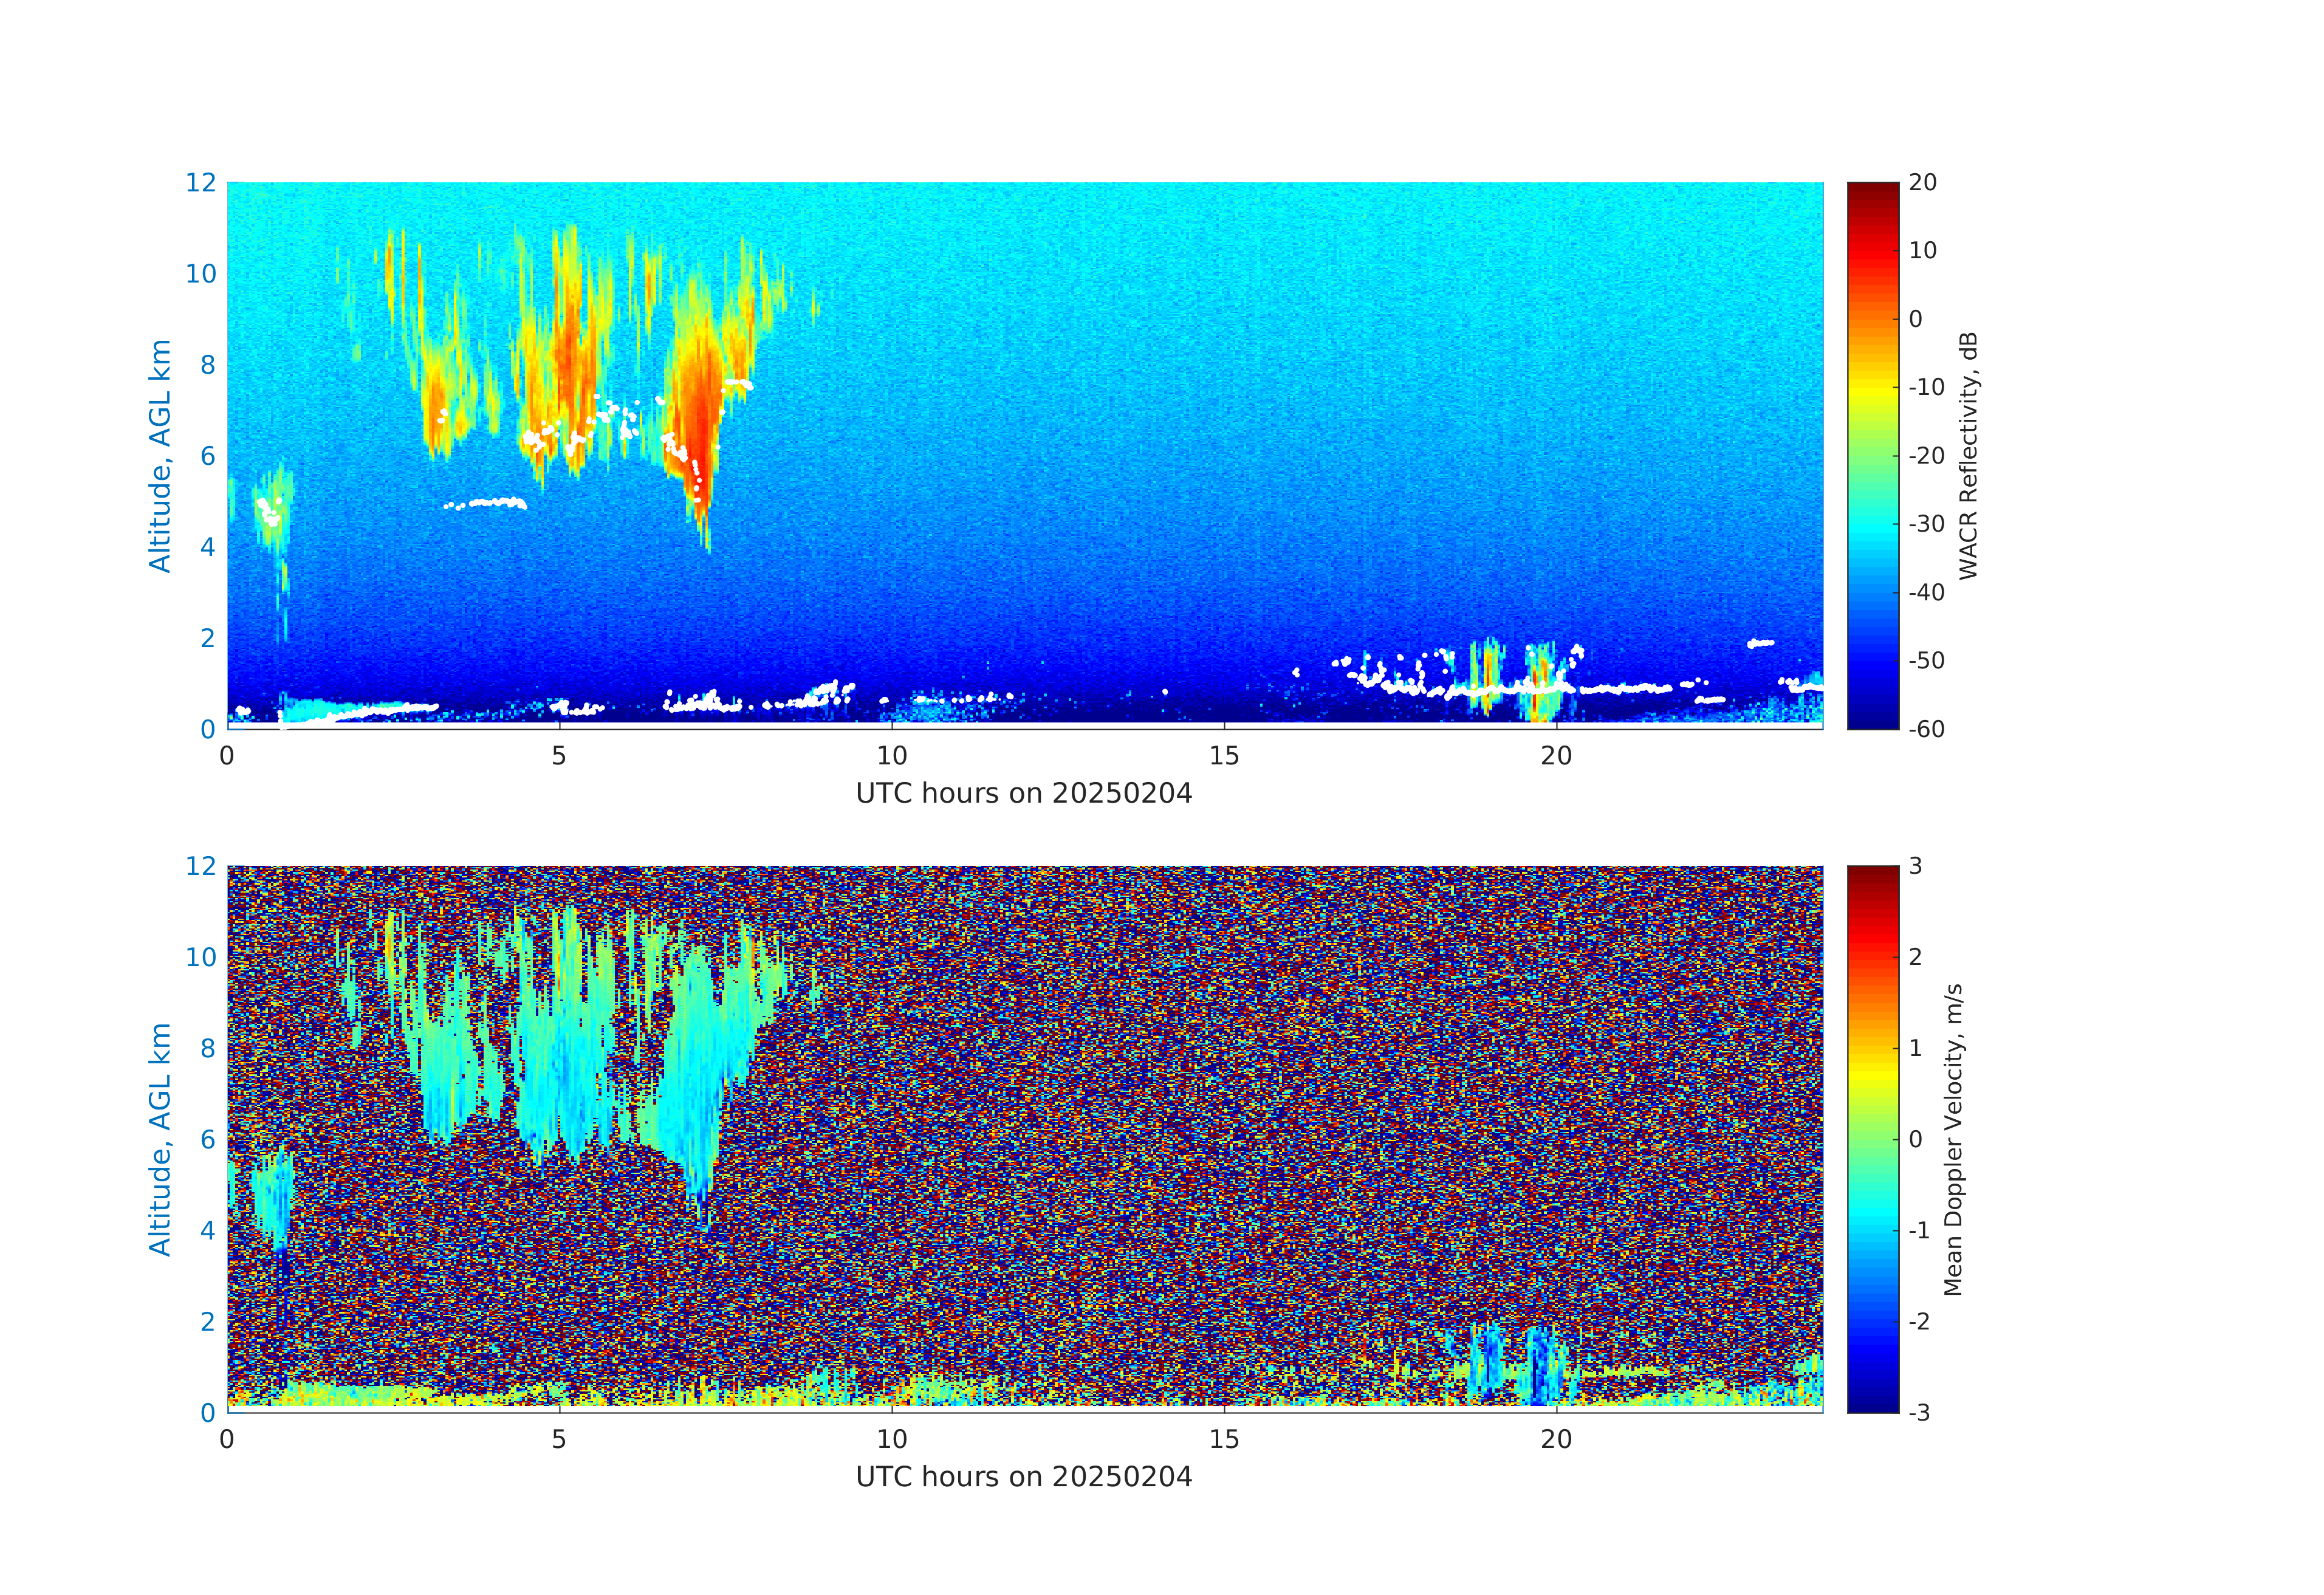Click top plot's UTC hours axis label

(x=1023, y=793)
